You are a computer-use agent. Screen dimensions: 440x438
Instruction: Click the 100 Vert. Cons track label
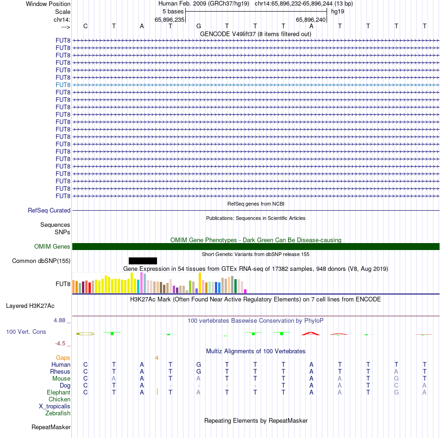26,332
